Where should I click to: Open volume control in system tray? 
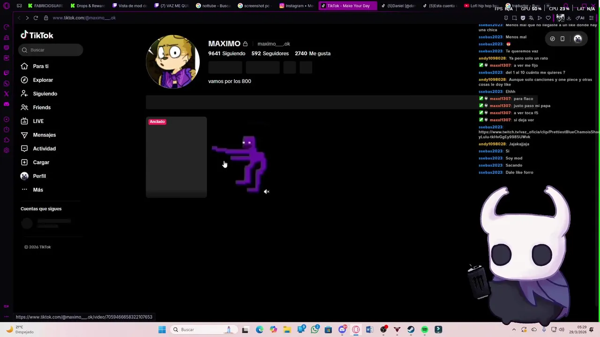pos(562,330)
